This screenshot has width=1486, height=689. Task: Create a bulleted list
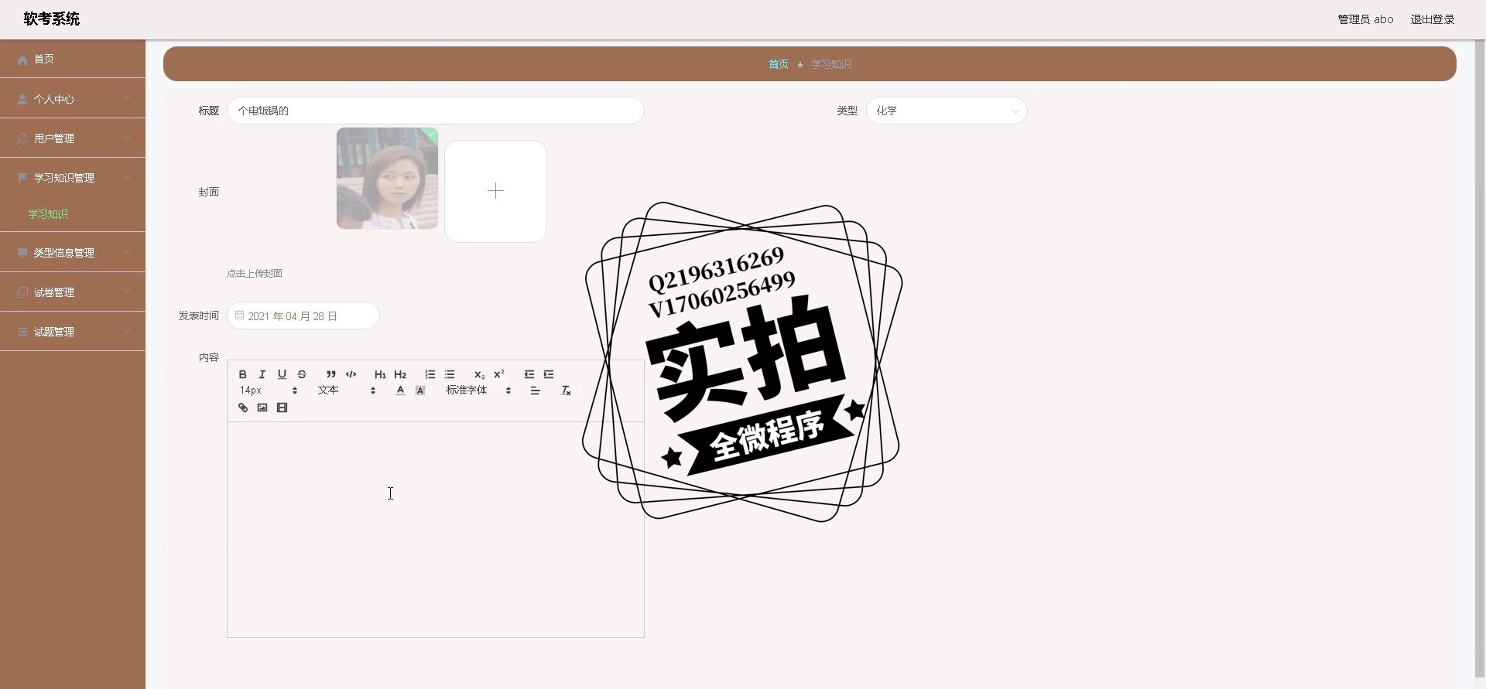450,374
